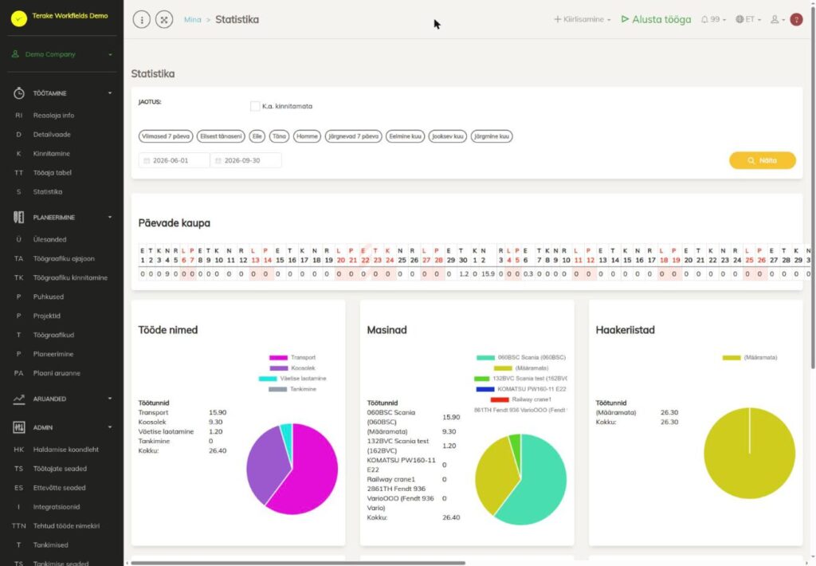Screen dimensions: 816x566
Task: Select the Viimased 7 päeva range button
Action: [166, 136]
